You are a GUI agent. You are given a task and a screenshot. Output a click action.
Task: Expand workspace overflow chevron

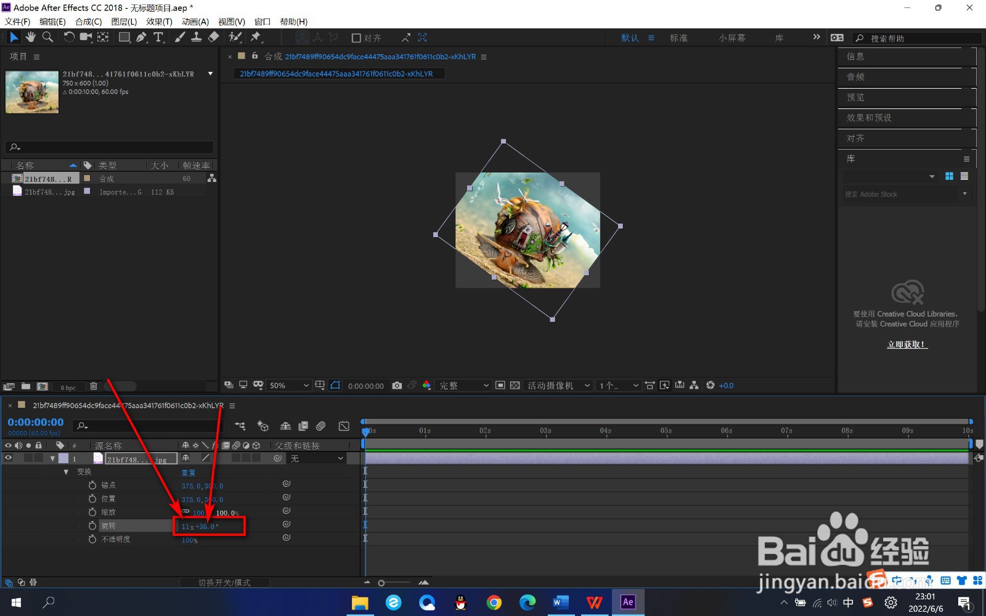tap(817, 38)
